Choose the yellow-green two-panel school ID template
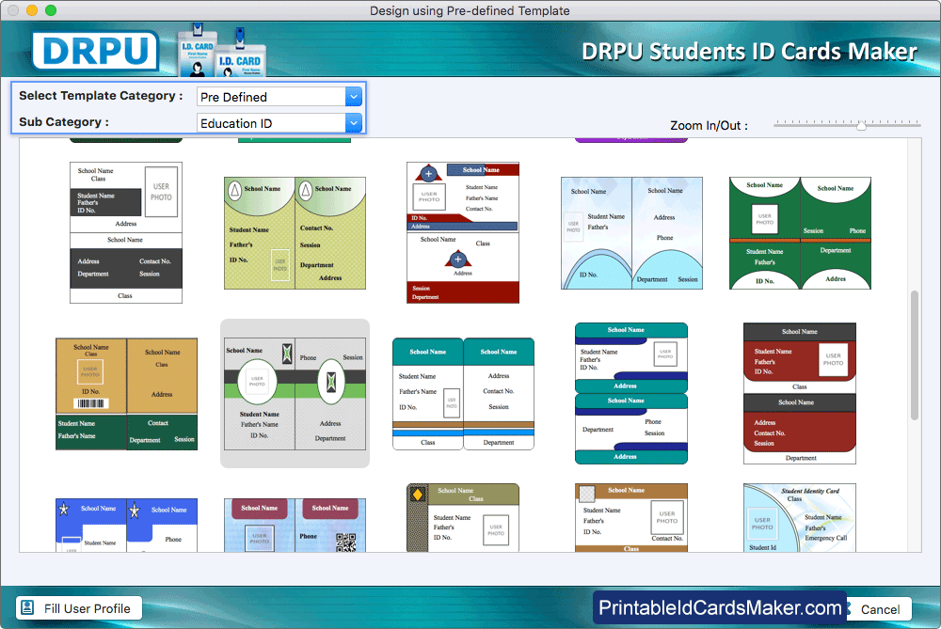 click(295, 233)
